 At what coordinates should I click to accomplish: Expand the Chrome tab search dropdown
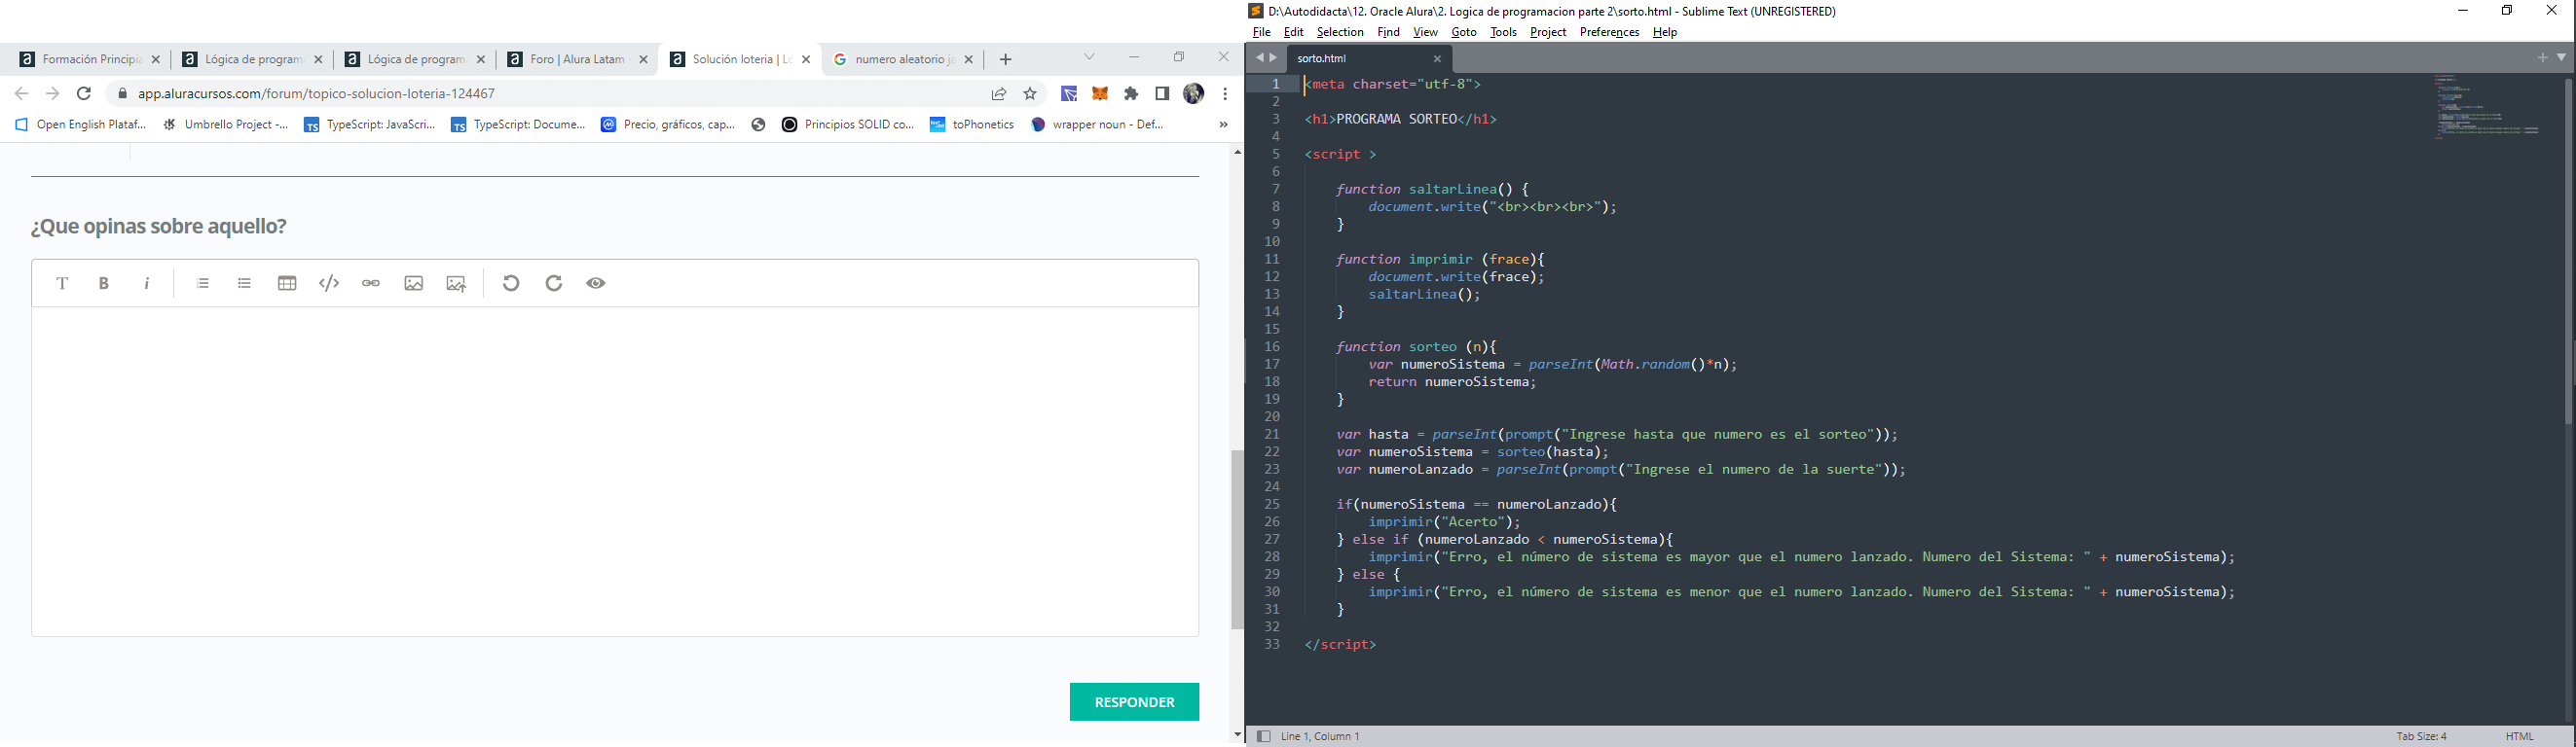click(x=1090, y=57)
